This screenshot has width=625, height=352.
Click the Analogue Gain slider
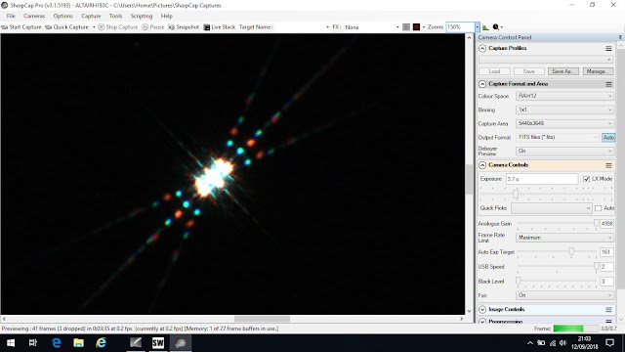(x=557, y=224)
